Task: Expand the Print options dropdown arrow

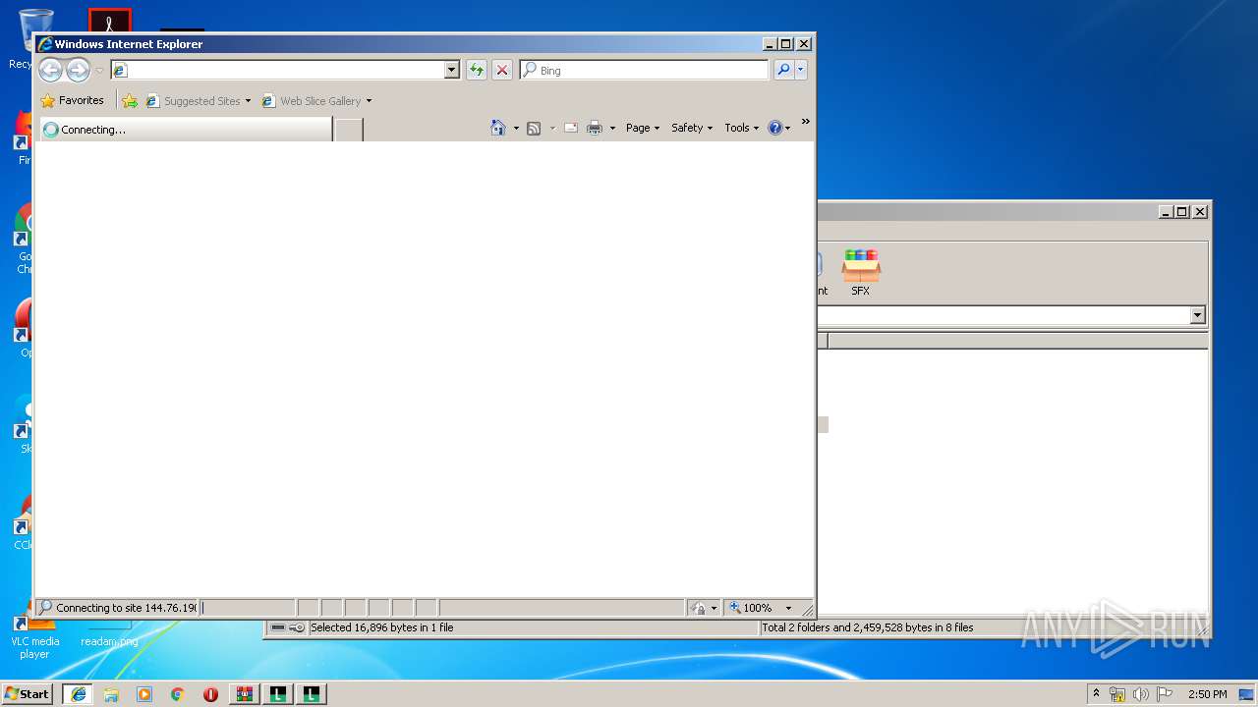Action: (x=612, y=128)
